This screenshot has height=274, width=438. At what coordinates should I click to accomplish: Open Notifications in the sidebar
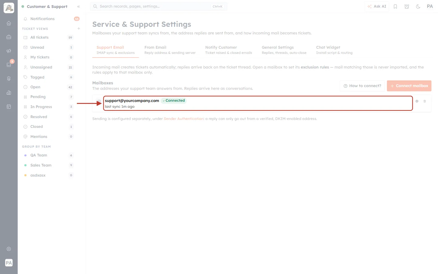click(x=51, y=19)
